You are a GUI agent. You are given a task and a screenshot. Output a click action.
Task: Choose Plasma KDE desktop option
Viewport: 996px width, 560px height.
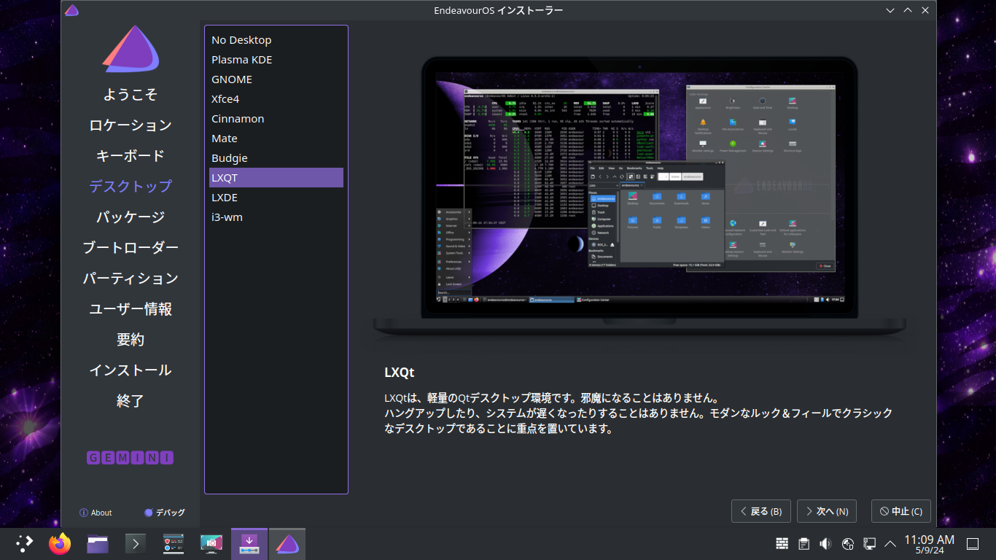tap(276, 60)
